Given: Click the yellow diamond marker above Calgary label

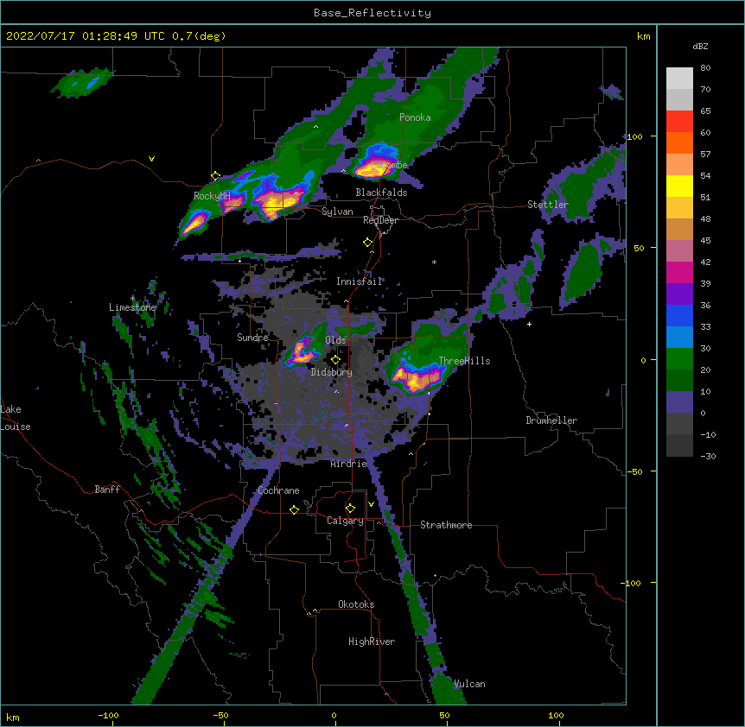Looking at the screenshot, I should click(350, 509).
